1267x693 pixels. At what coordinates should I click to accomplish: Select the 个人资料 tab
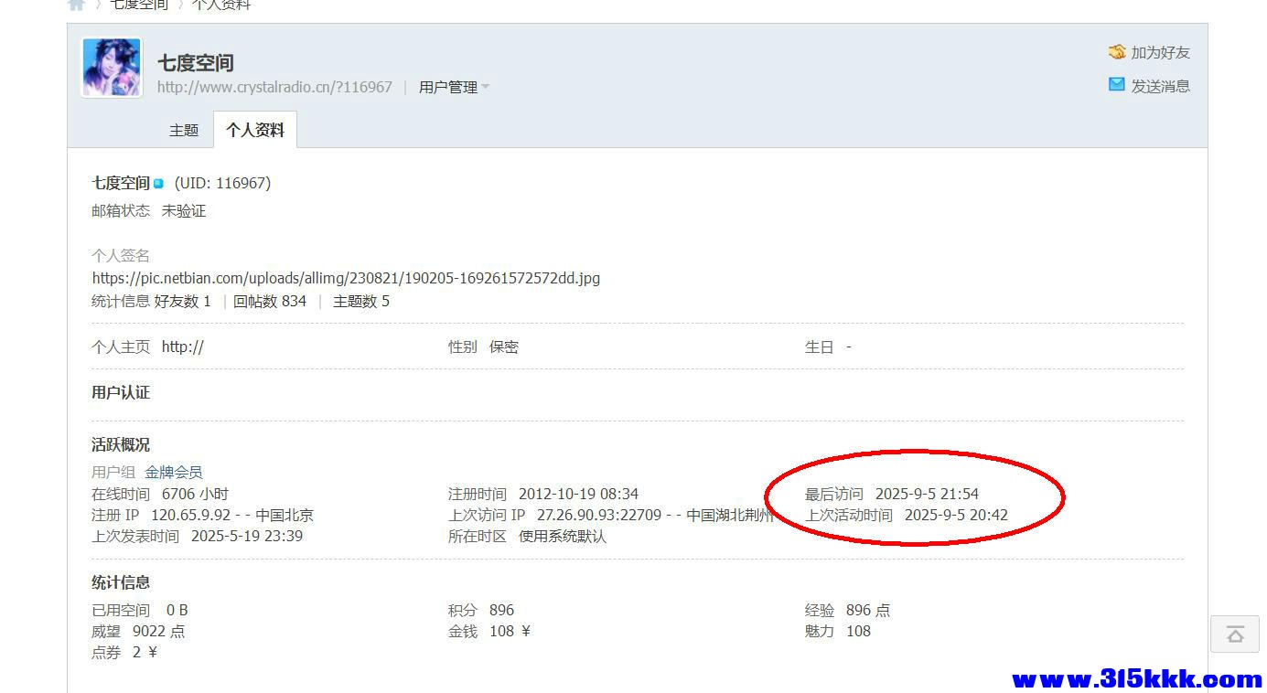coord(255,130)
